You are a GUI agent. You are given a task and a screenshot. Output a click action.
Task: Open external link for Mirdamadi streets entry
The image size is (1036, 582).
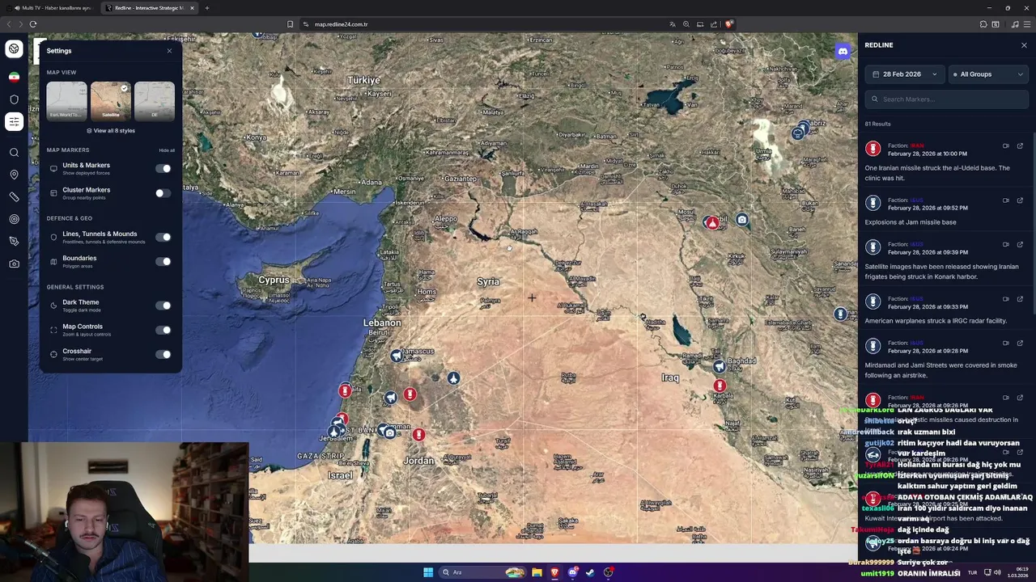[x=1020, y=343]
